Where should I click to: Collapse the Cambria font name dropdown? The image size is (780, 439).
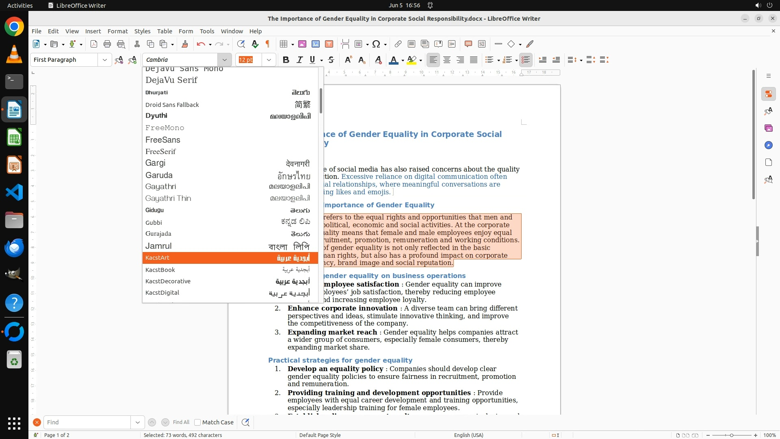point(224,60)
